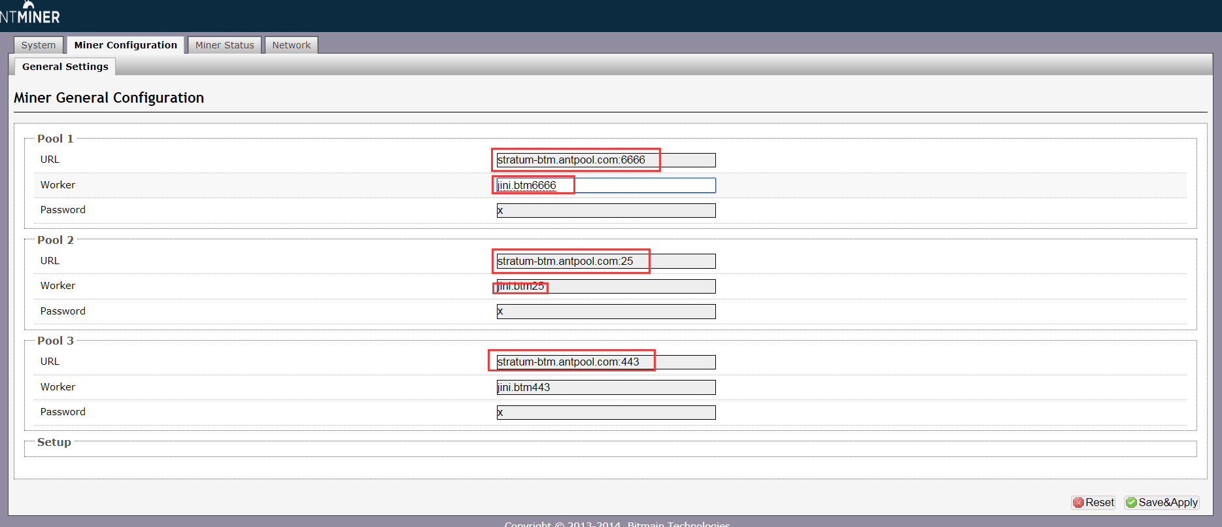Click the green Save&Apply checkmark icon
The image size is (1222, 527).
pos(1131,502)
